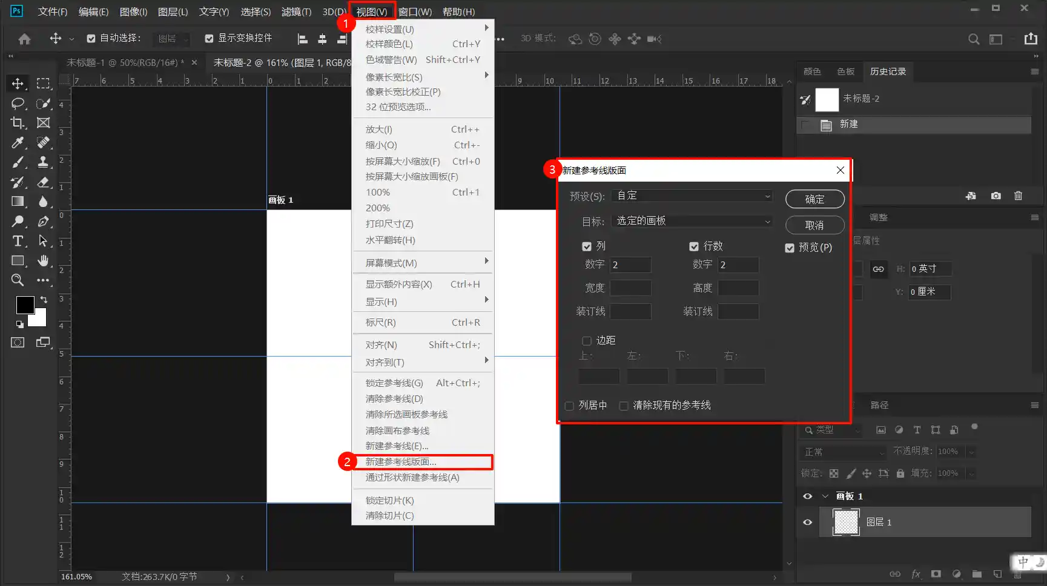Choose New Guide Layout menu item
The width and height of the screenshot is (1047, 586).
(x=423, y=462)
